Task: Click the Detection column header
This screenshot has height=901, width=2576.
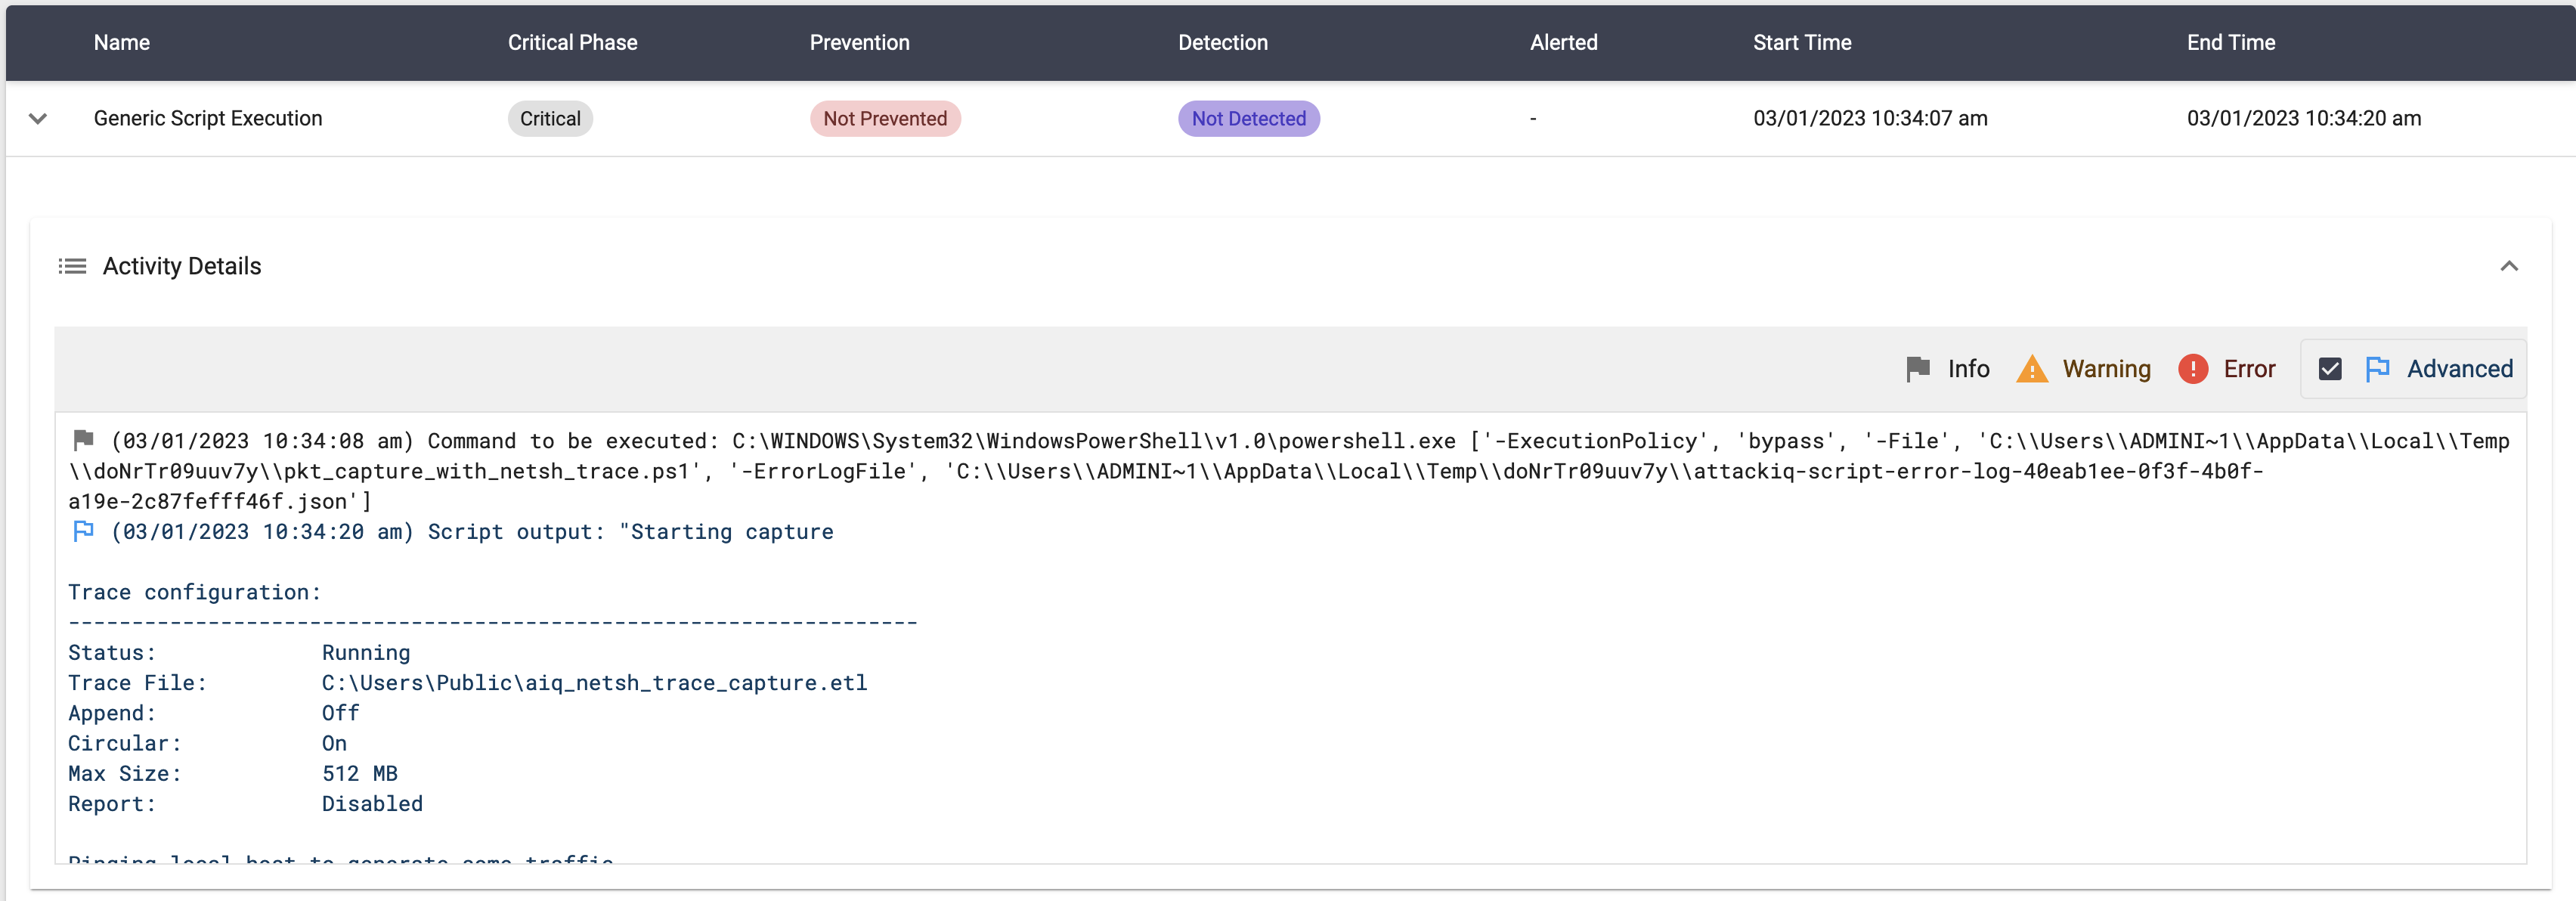Action: (1222, 42)
